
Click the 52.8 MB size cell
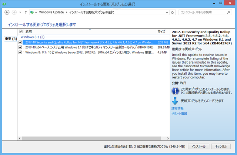click(163, 42)
